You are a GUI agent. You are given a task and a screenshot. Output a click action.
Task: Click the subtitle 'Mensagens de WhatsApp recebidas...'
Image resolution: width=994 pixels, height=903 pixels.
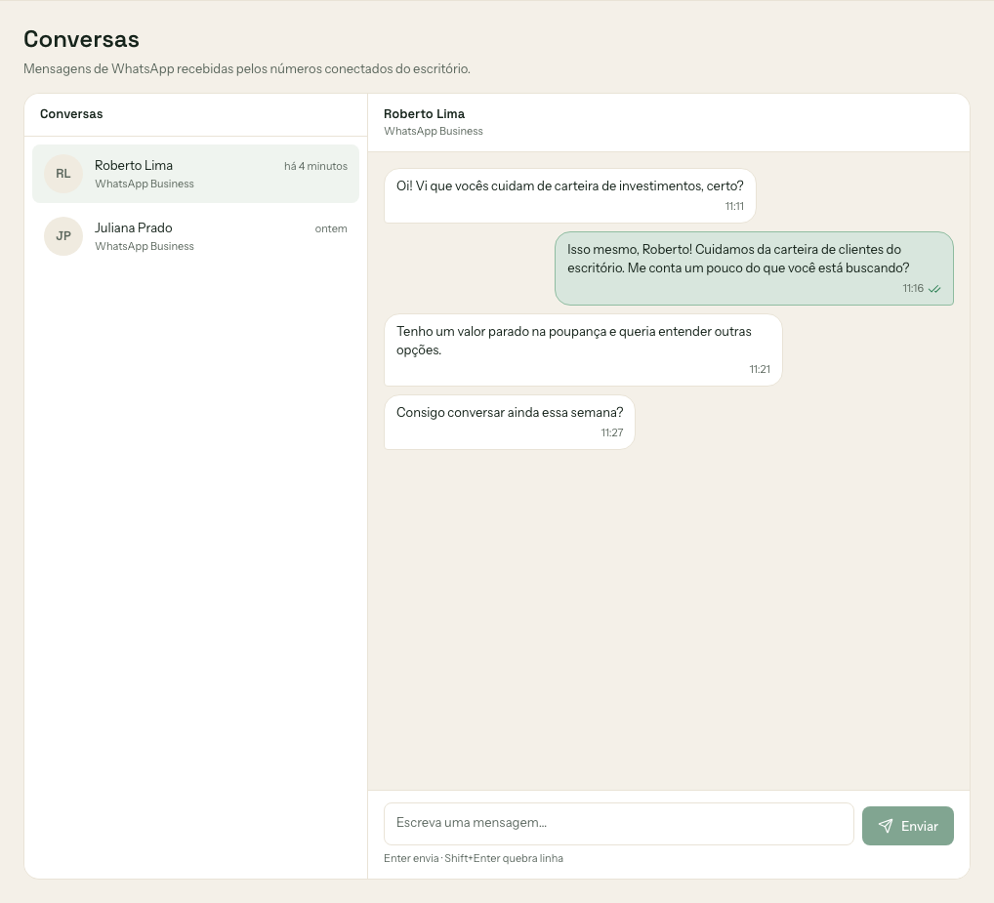click(x=247, y=68)
